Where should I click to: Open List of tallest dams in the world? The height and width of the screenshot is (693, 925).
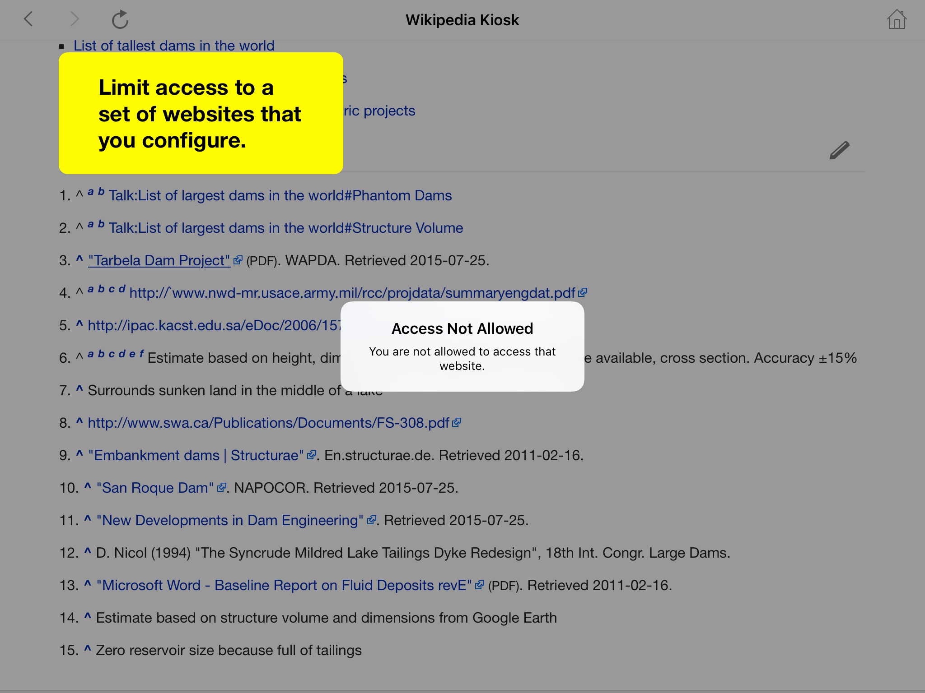(174, 46)
